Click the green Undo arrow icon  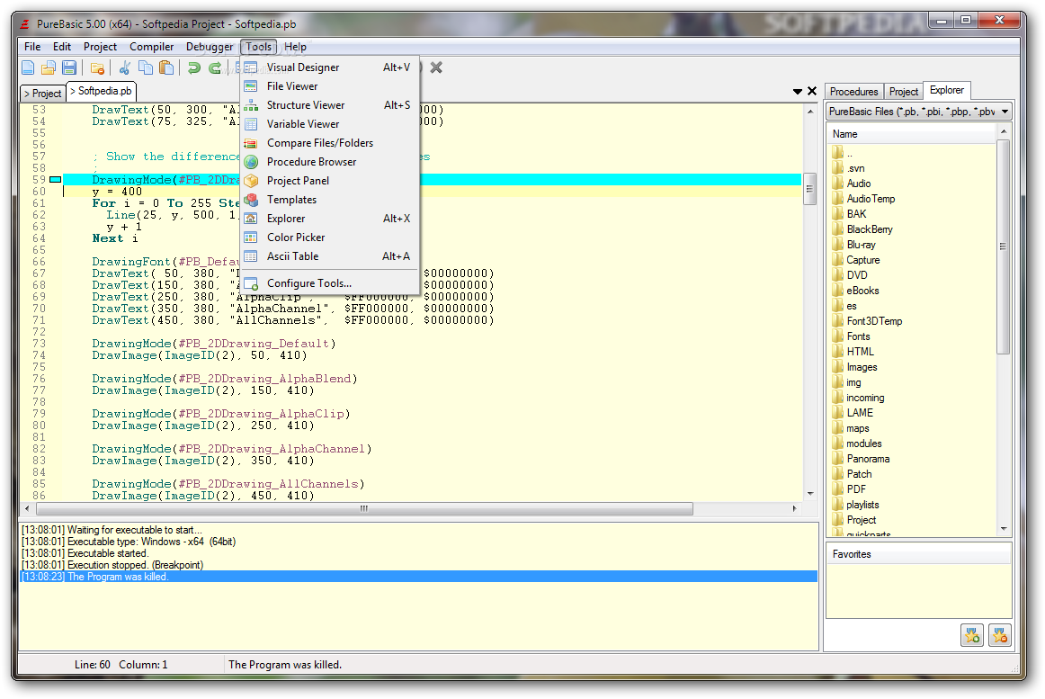194,67
